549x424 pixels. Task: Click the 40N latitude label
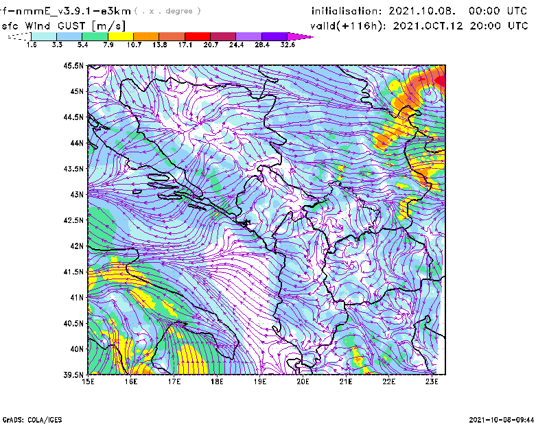(77, 349)
